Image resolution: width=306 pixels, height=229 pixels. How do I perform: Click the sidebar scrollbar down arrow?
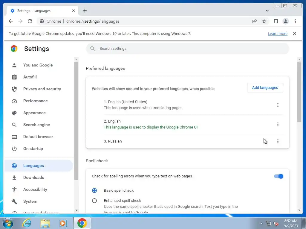76,210
